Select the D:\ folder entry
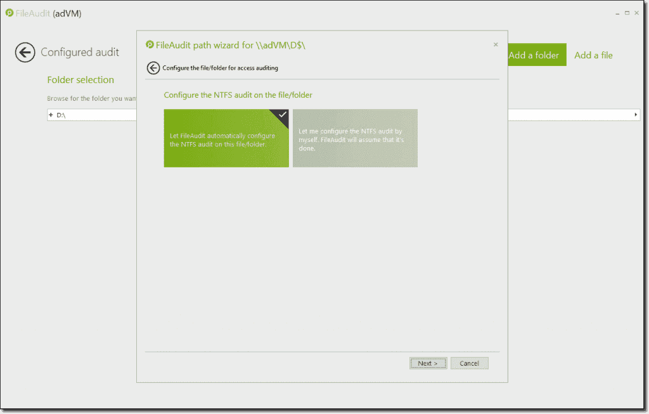Image resolution: width=649 pixels, height=414 pixels. pos(61,115)
